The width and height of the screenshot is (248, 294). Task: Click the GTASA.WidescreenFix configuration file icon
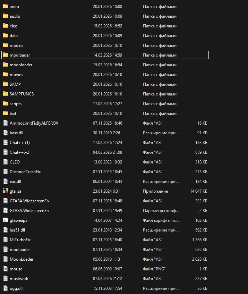[x=5, y=211]
